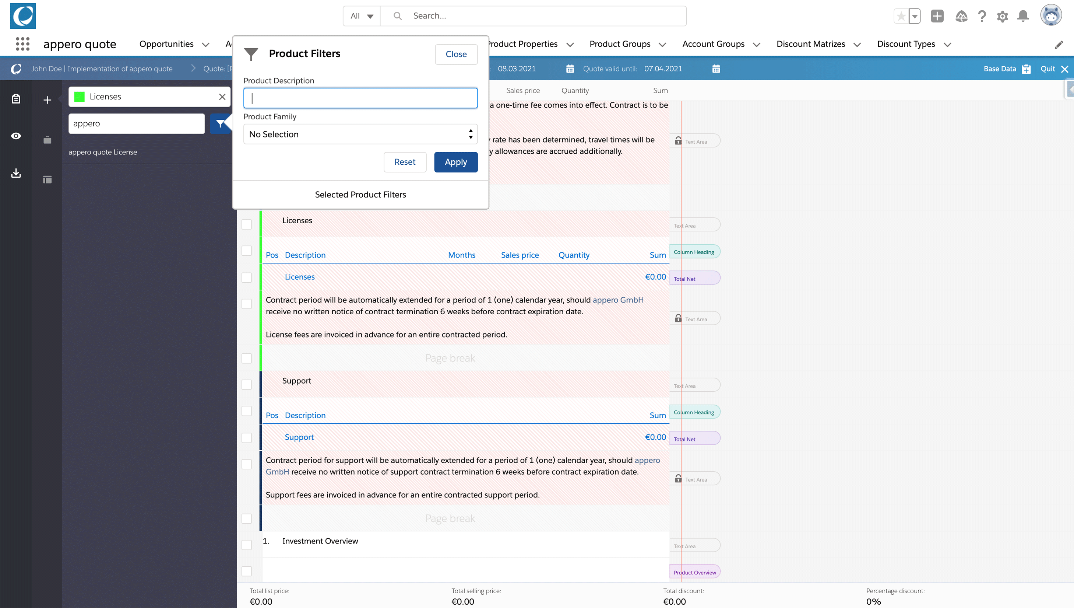Screen dimensions: 1074x608
Task: Click the Reset filter button
Action: [x=405, y=162]
